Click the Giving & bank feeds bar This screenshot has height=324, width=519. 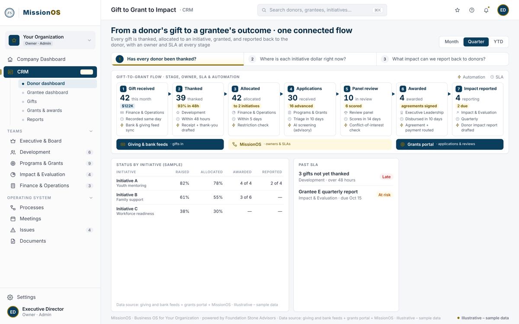170,144
